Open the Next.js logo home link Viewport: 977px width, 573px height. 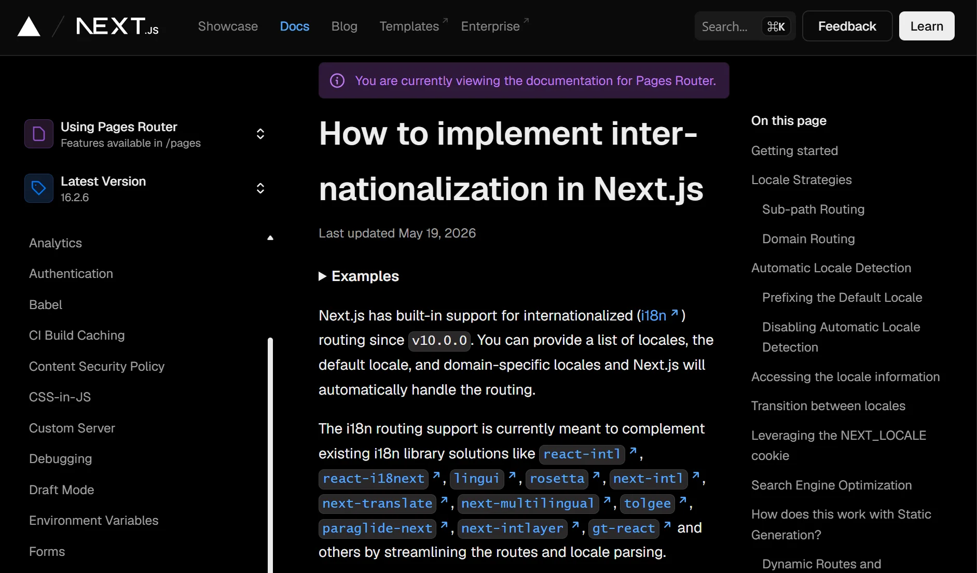(x=117, y=26)
